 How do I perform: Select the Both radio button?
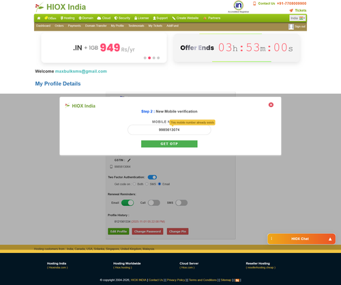click(134, 184)
